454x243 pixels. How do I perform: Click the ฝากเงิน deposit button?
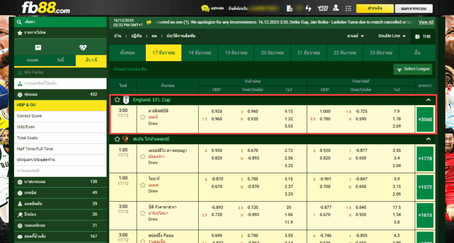click(x=375, y=8)
